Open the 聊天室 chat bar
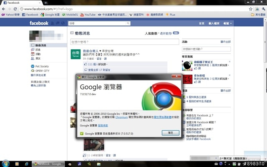This screenshot has width=267, height=167. tap(239, 158)
